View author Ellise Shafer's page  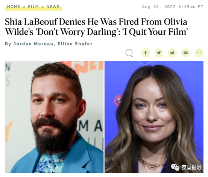(75, 44)
